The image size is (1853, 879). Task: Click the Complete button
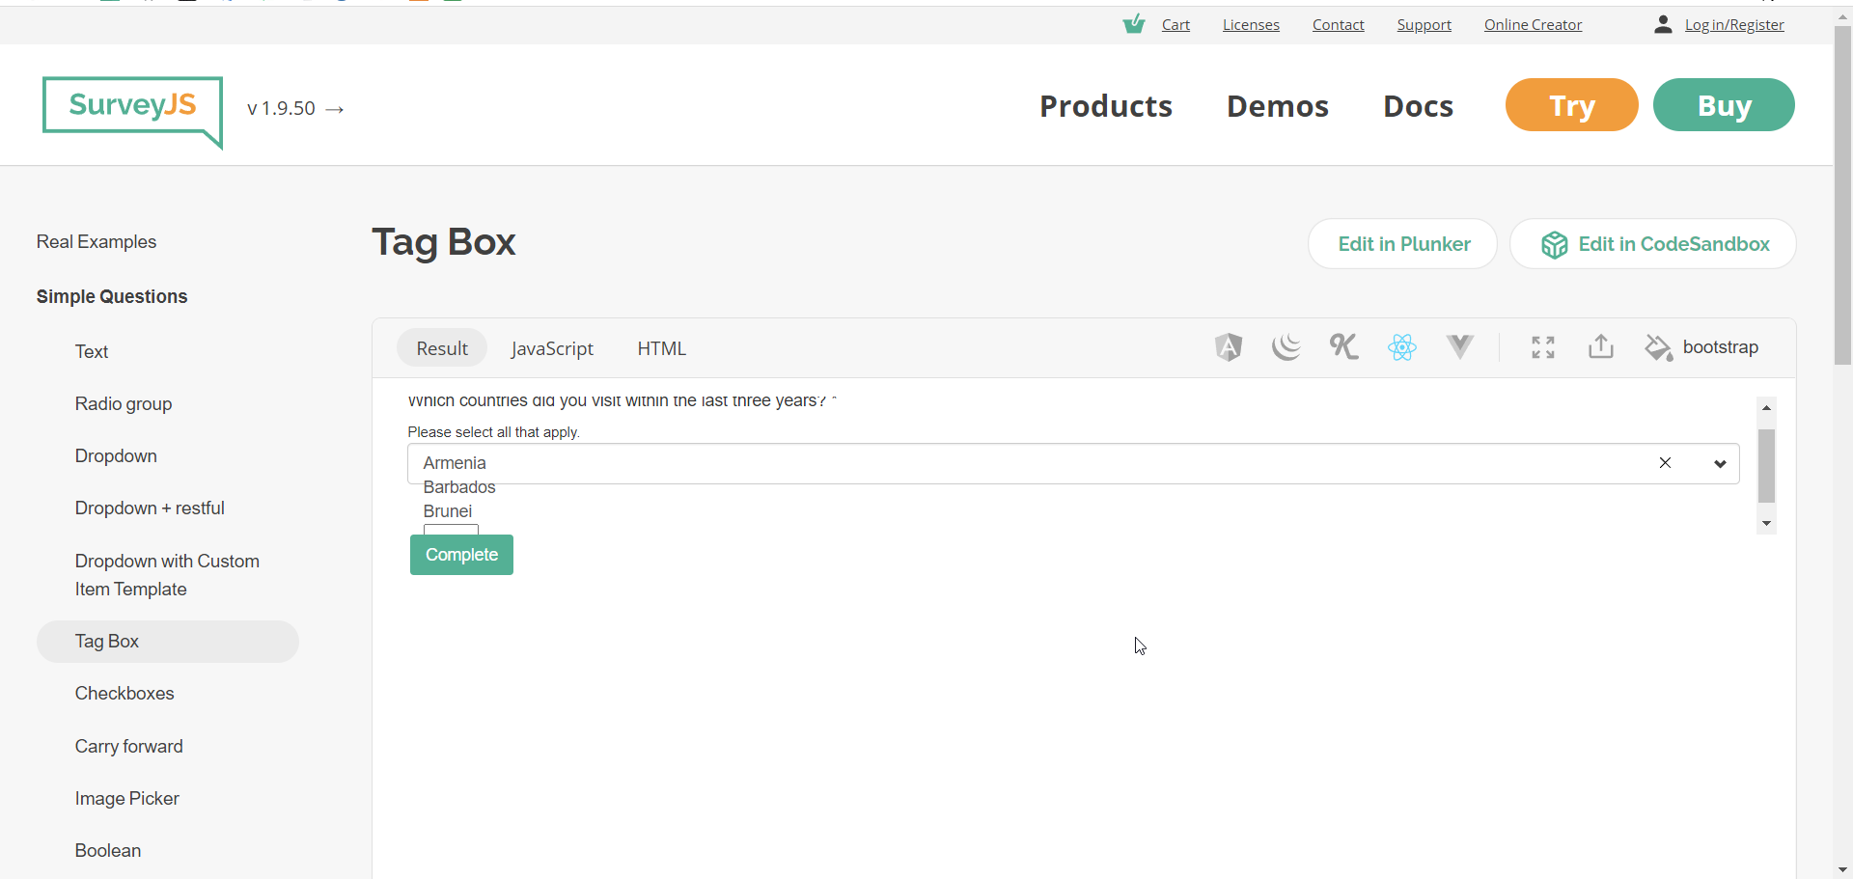tap(461, 554)
